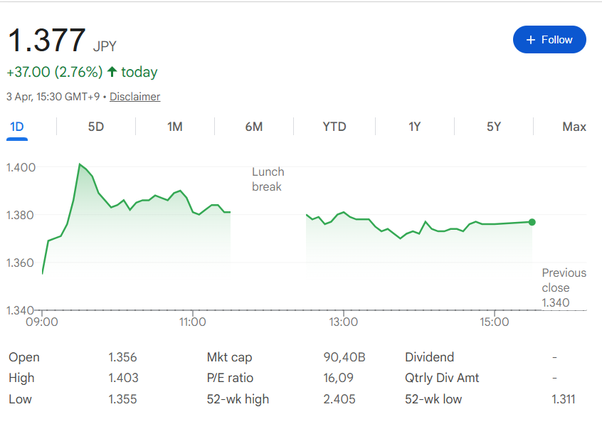Viewport: 602px width, 434px height.
Task: Click the JPY currency label
Action: pos(105,46)
